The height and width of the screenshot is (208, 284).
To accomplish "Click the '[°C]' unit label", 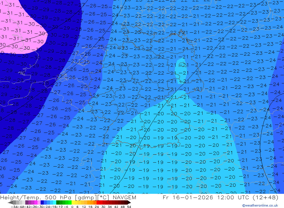I will [x=103, y=197].
